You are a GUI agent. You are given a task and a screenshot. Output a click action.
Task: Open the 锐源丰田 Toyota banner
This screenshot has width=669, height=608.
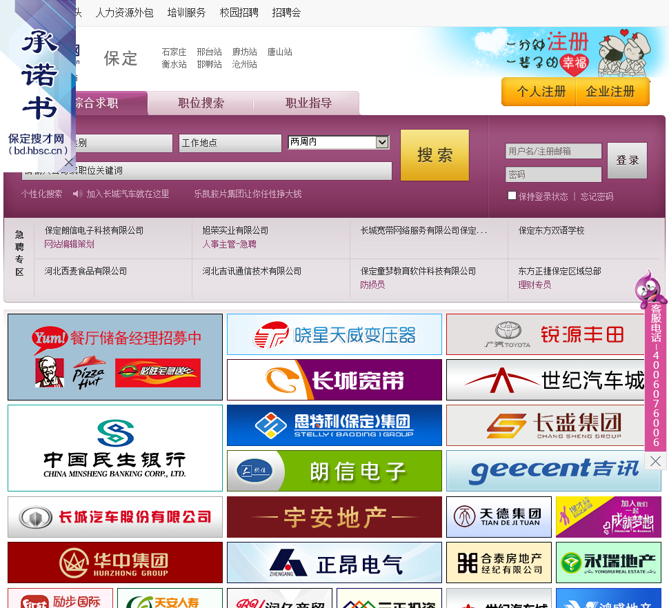click(x=553, y=335)
